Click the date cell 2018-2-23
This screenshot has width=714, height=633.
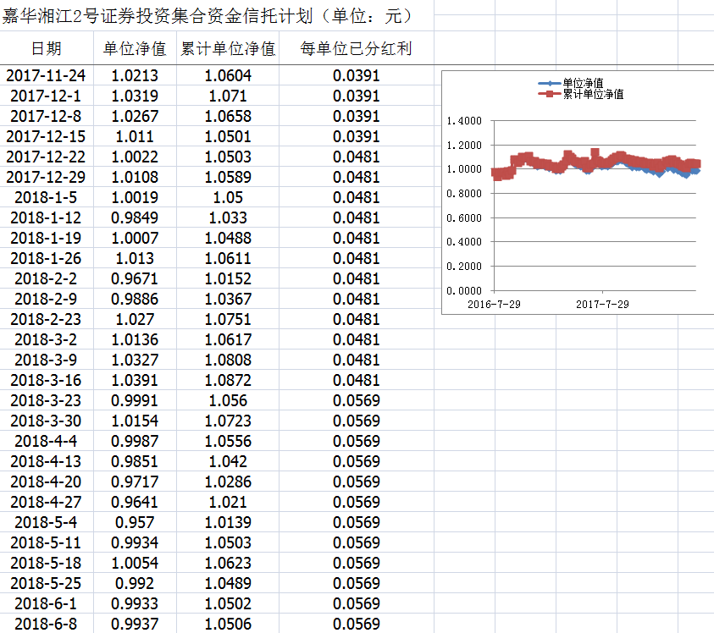tap(47, 319)
